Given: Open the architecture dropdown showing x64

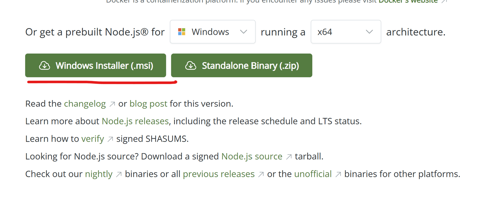Looking at the screenshot, I should pos(346,32).
